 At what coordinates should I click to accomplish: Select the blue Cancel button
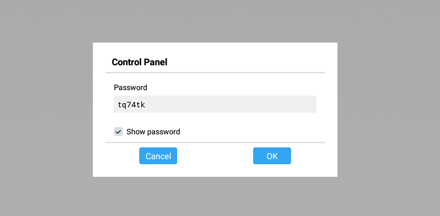pos(158,156)
